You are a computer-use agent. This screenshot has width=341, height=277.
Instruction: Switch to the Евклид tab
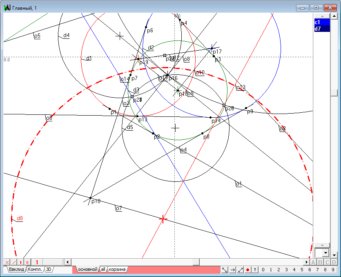pyautogui.click(x=16, y=269)
